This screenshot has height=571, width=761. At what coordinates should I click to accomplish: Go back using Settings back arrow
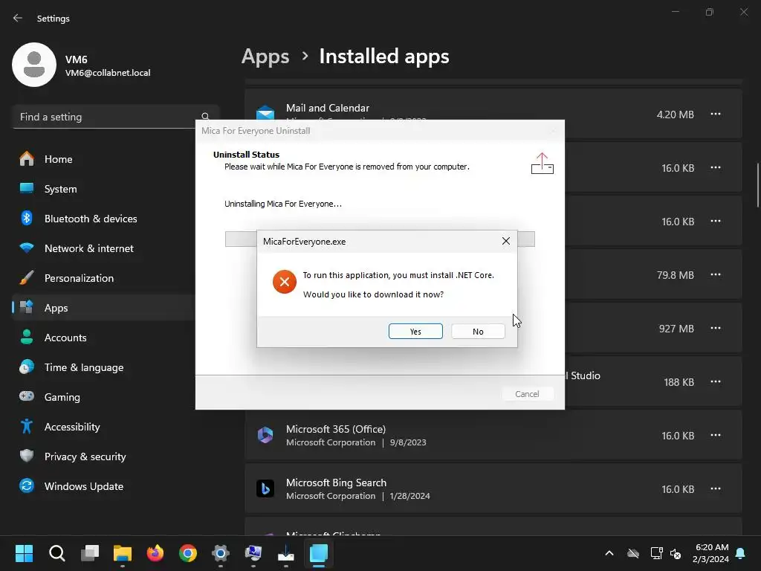[x=18, y=18]
